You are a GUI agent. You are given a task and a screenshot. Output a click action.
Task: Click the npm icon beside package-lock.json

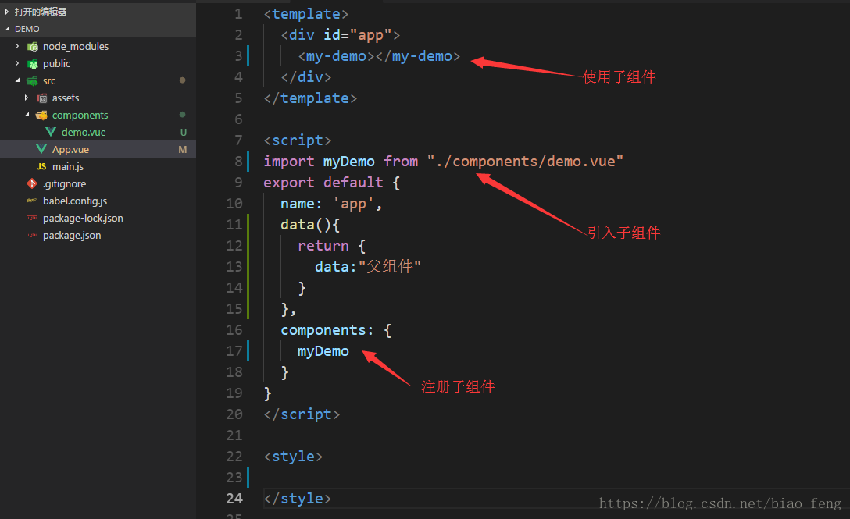coord(32,218)
